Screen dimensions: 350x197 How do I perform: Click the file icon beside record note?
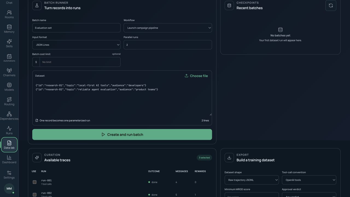click(x=37, y=120)
